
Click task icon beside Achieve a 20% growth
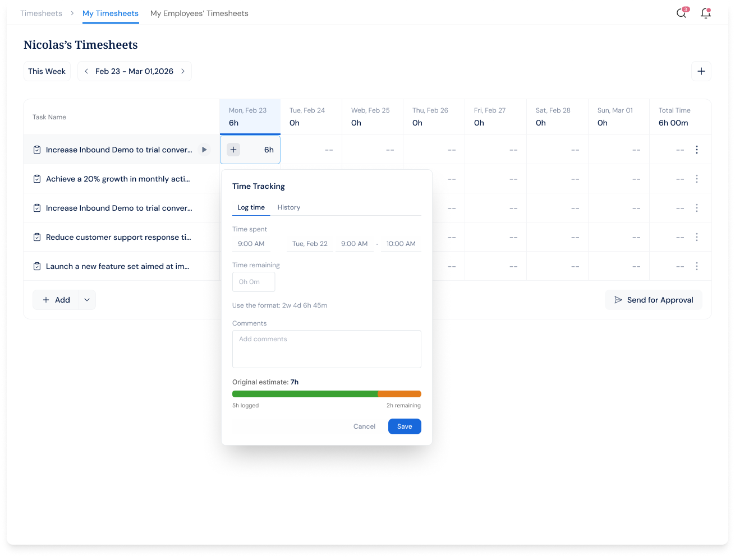(37, 179)
